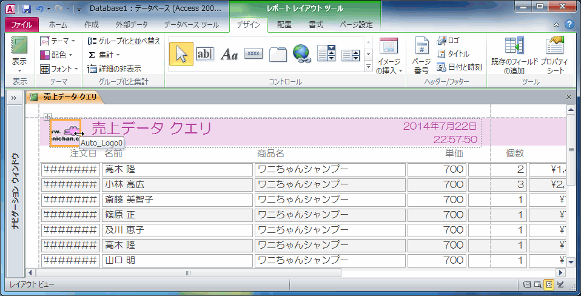Viewport: 581px width, 296px height.
Task: Click the report title 売上データ クエリ
Action: (151, 129)
